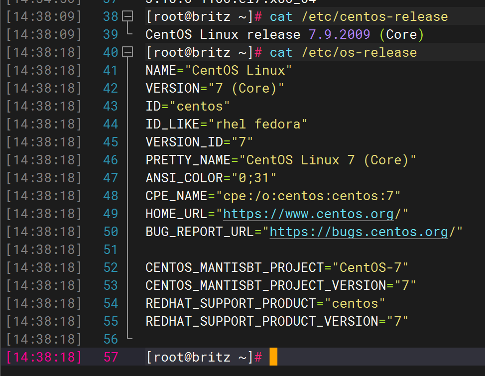Click line number 49
The height and width of the screenshot is (376, 485).
pyautogui.click(x=111, y=214)
